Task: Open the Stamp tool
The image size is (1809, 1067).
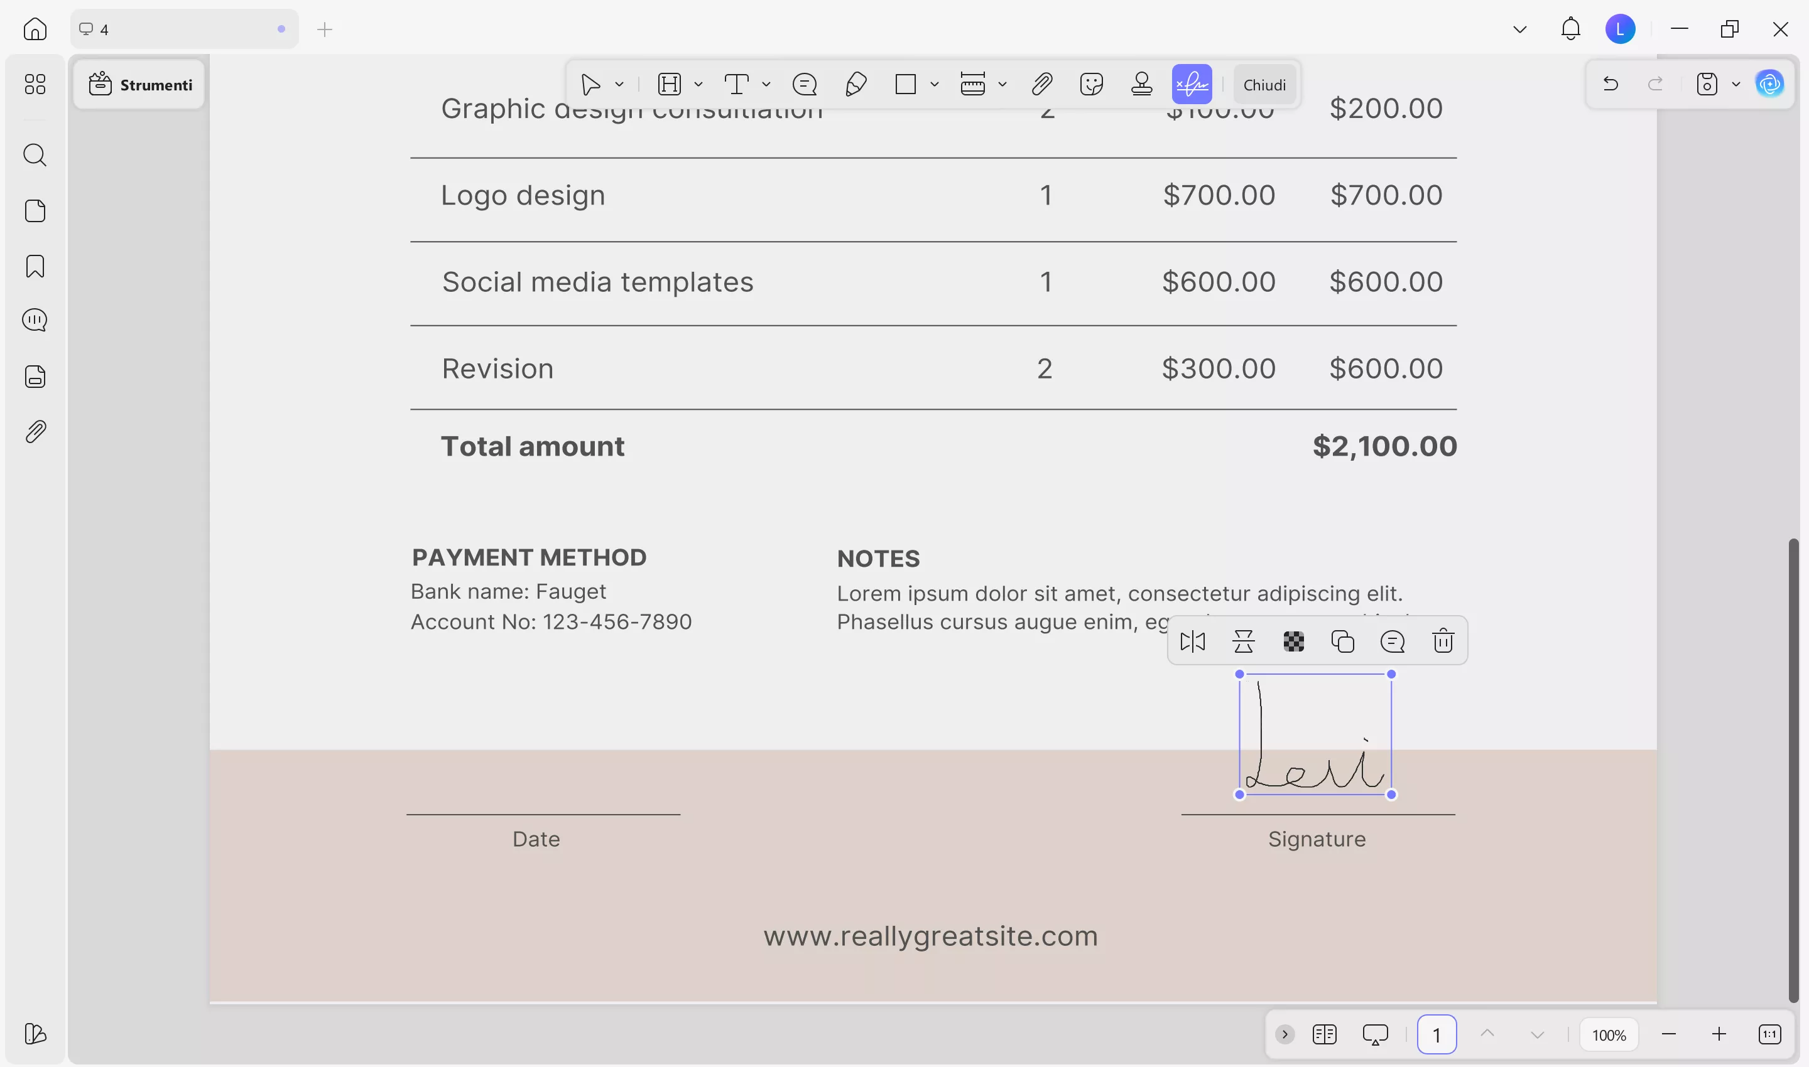Action: click(1143, 84)
